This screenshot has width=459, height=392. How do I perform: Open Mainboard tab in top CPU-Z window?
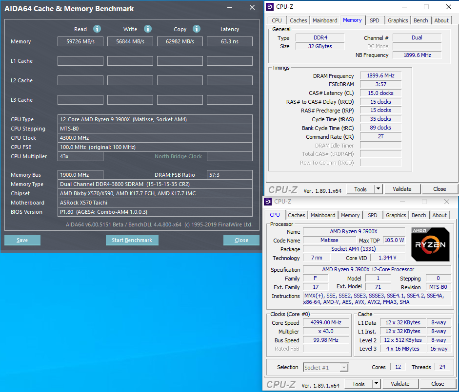coord(325,20)
